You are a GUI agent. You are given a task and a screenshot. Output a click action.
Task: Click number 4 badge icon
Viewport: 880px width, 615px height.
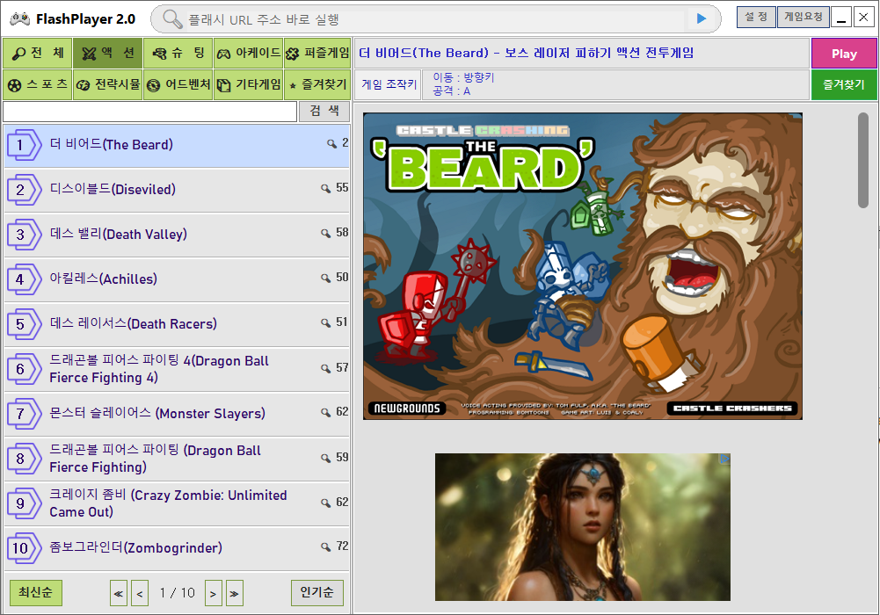[x=24, y=279]
